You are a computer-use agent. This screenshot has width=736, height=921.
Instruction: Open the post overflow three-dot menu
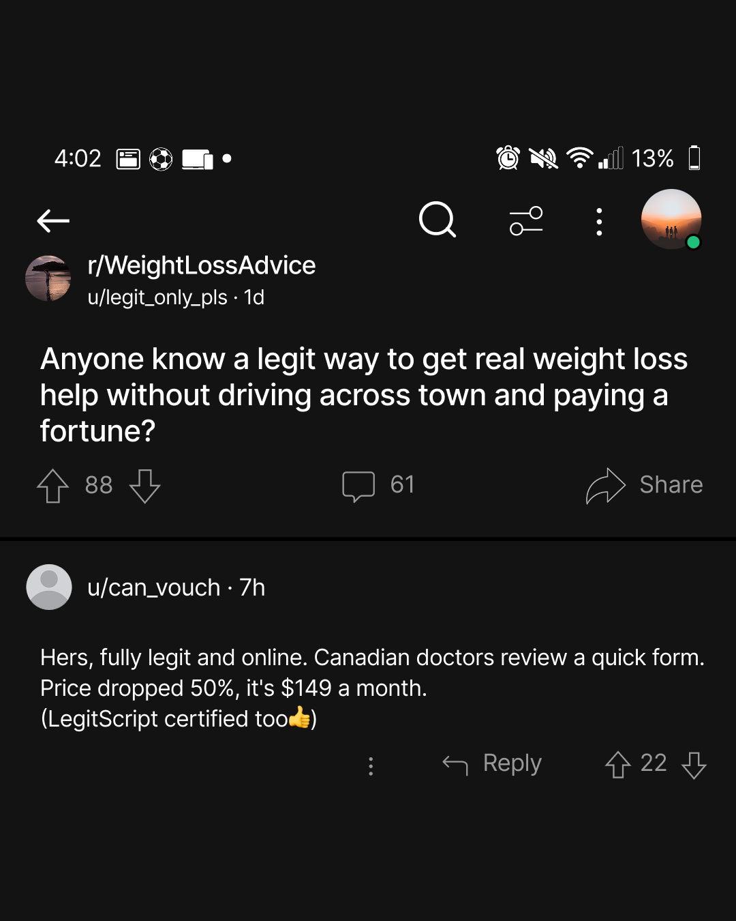[x=599, y=222]
